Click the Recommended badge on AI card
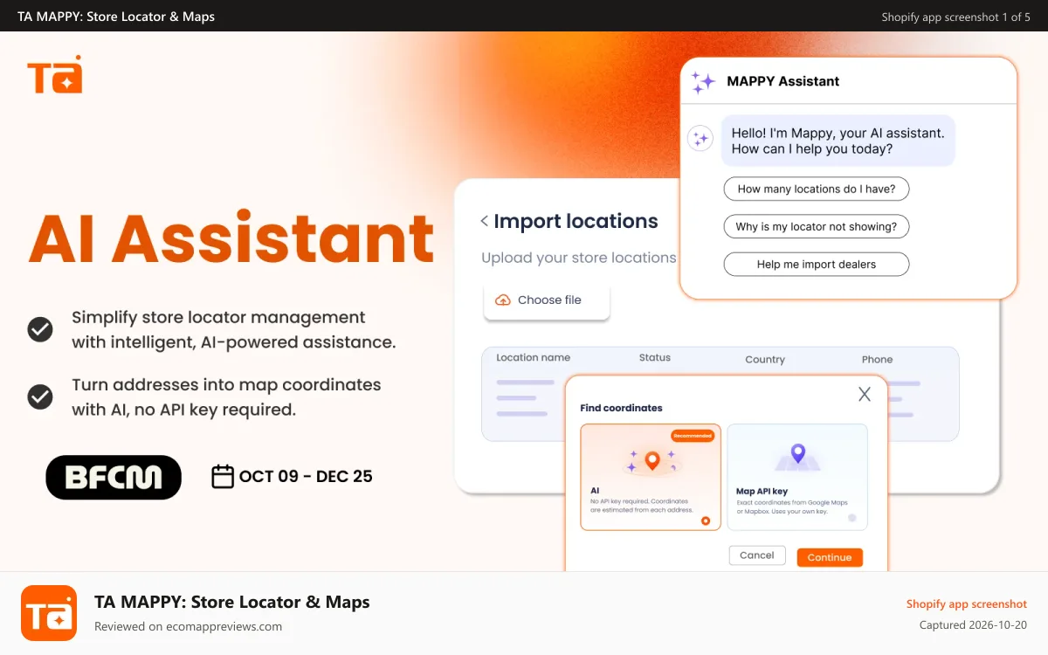The height and width of the screenshot is (655, 1048). [x=693, y=436]
